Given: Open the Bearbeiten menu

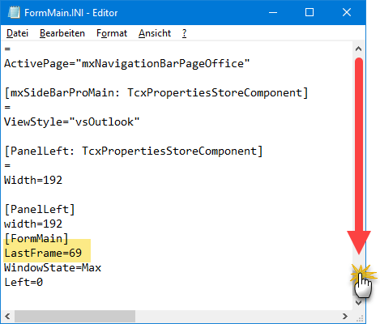Looking at the screenshot, I should 62,33.
